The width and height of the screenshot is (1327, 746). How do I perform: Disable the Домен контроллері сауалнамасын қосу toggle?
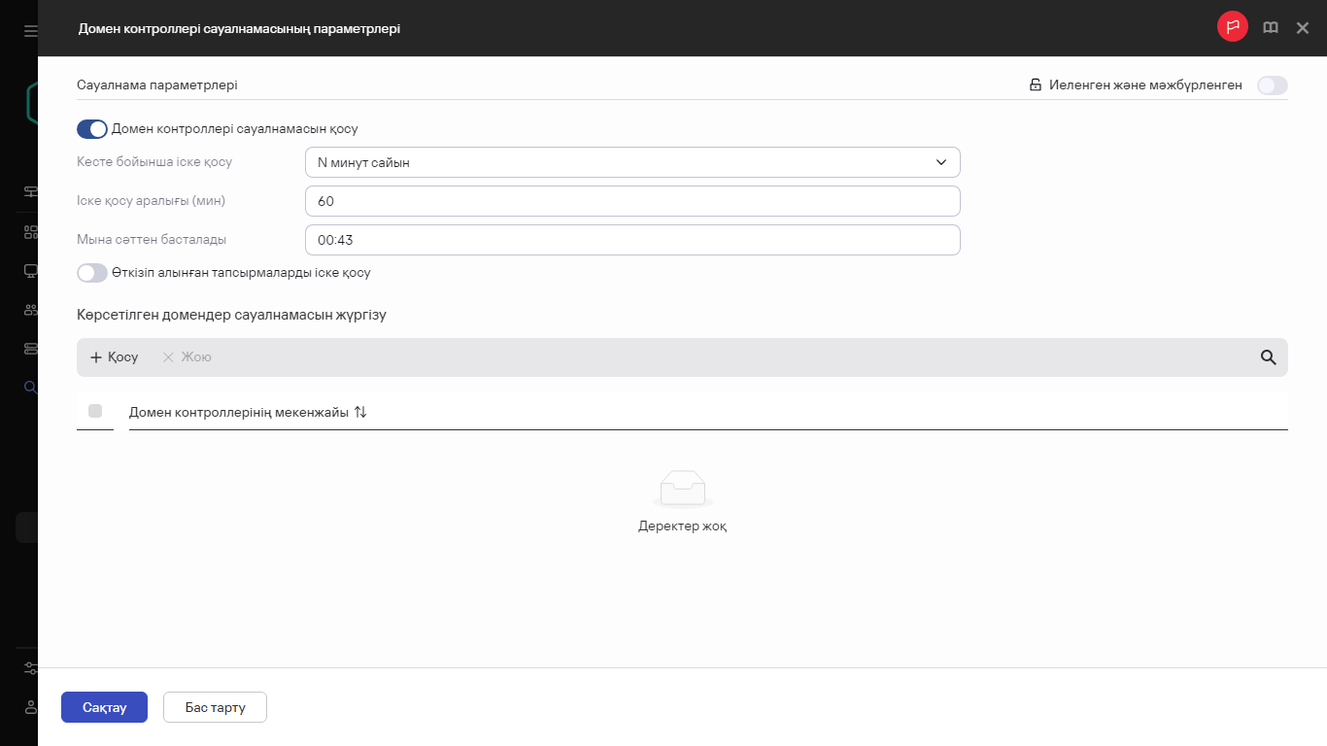click(92, 129)
